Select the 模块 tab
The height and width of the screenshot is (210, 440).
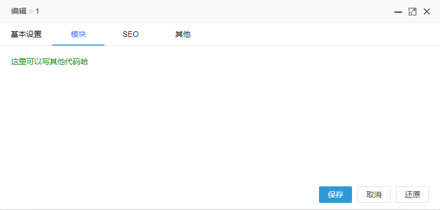click(x=78, y=34)
